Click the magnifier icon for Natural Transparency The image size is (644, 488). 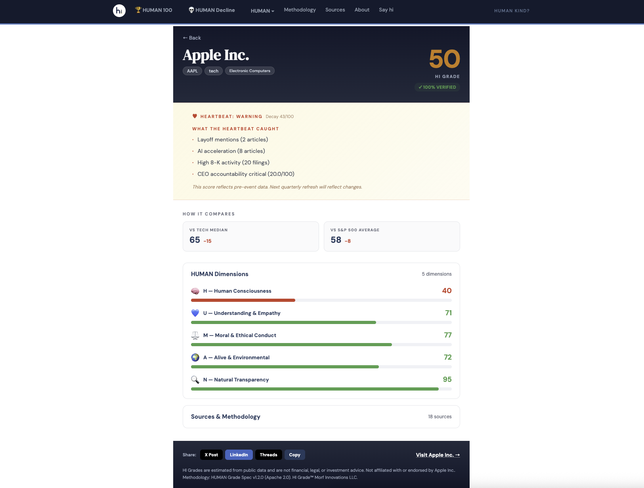point(195,380)
